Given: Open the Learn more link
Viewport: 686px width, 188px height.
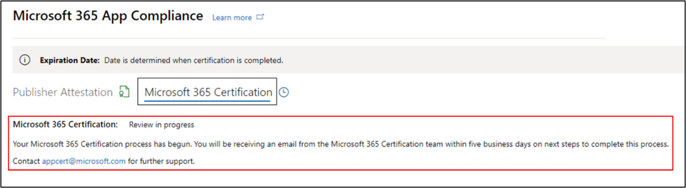Looking at the screenshot, I should coord(232,18).
